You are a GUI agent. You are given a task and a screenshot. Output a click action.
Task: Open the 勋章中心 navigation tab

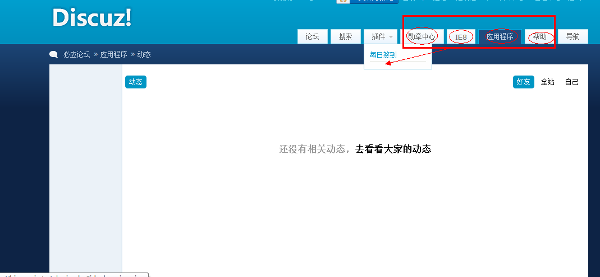(x=422, y=36)
